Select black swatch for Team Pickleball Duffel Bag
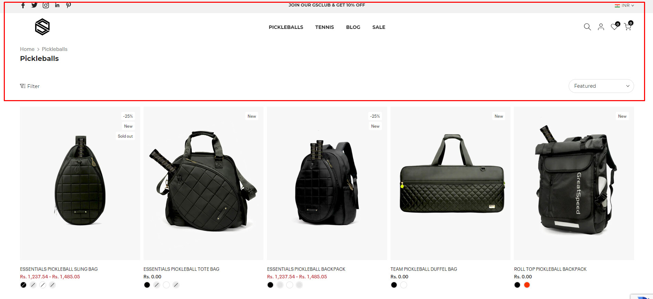The image size is (653, 299). tap(394, 285)
